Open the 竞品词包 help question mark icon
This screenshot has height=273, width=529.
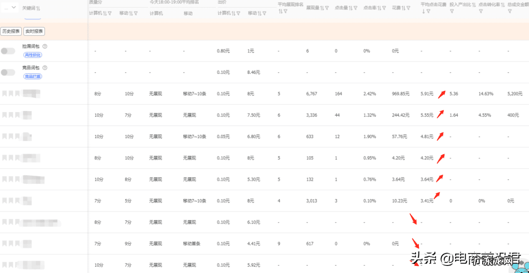point(45,68)
